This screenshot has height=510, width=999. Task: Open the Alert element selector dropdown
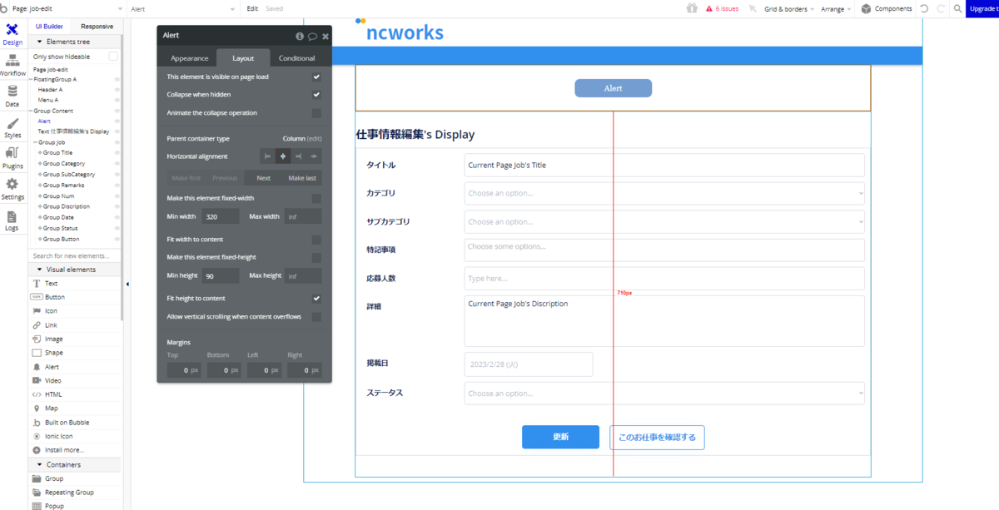click(x=183, y=8)
